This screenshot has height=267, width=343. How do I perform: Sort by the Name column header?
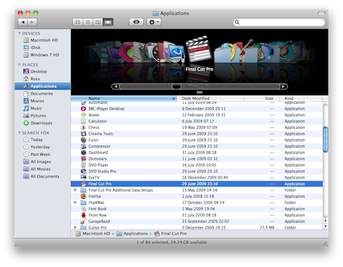[x=123, y=99]
